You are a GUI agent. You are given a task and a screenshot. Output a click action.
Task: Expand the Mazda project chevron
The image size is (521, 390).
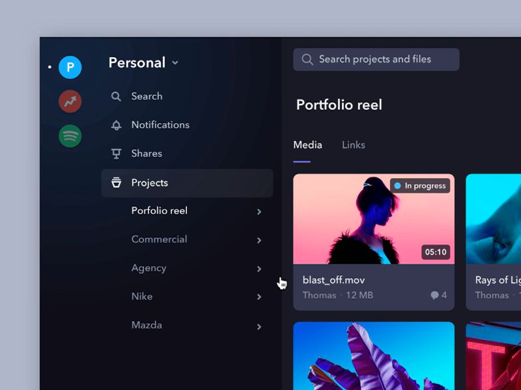click(x=259, y=327)
